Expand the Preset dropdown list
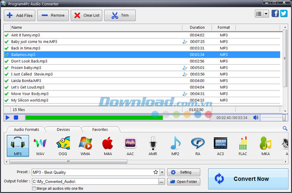The image size is (292, 193). (162, 172)
